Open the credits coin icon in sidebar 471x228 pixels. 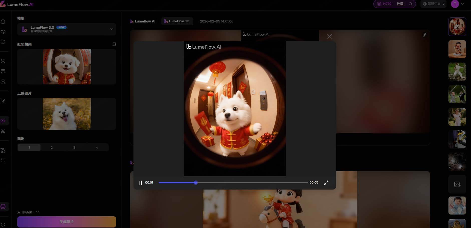pos(3,207)
